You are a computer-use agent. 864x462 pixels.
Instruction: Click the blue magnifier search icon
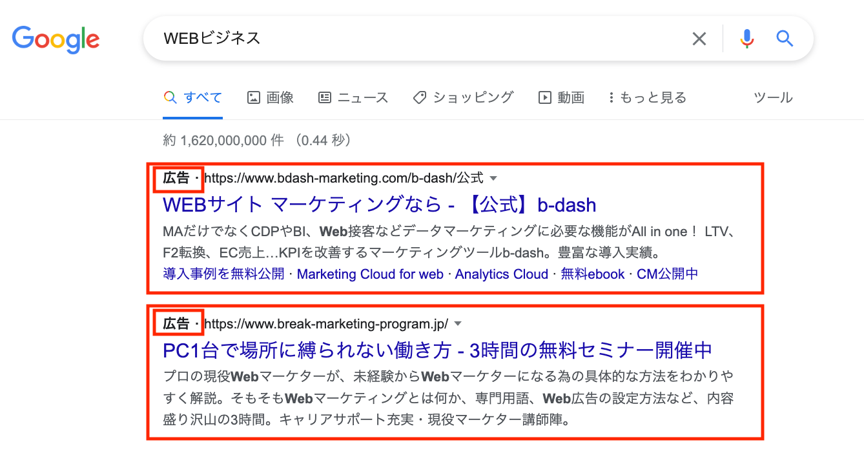point(785,39)
